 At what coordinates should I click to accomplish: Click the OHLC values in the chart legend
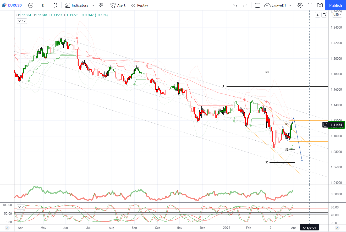click(62, 15)
